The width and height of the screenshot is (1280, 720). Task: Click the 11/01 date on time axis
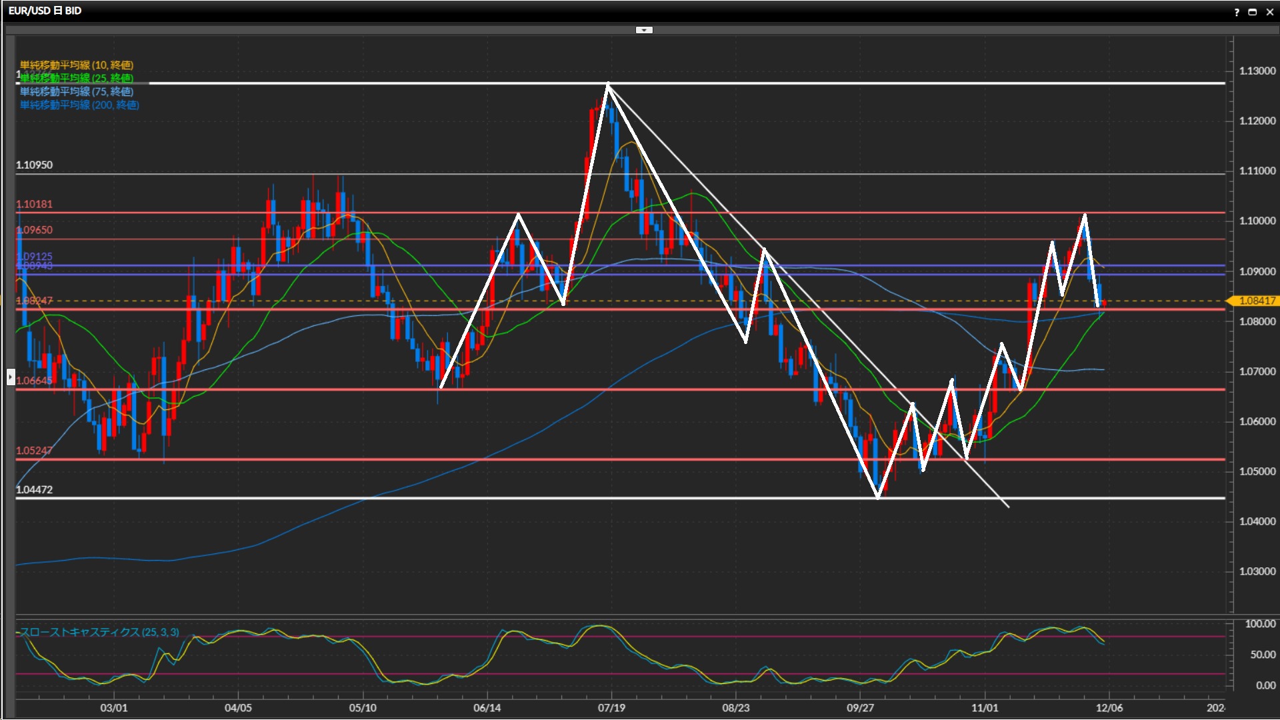coord(985,708)
